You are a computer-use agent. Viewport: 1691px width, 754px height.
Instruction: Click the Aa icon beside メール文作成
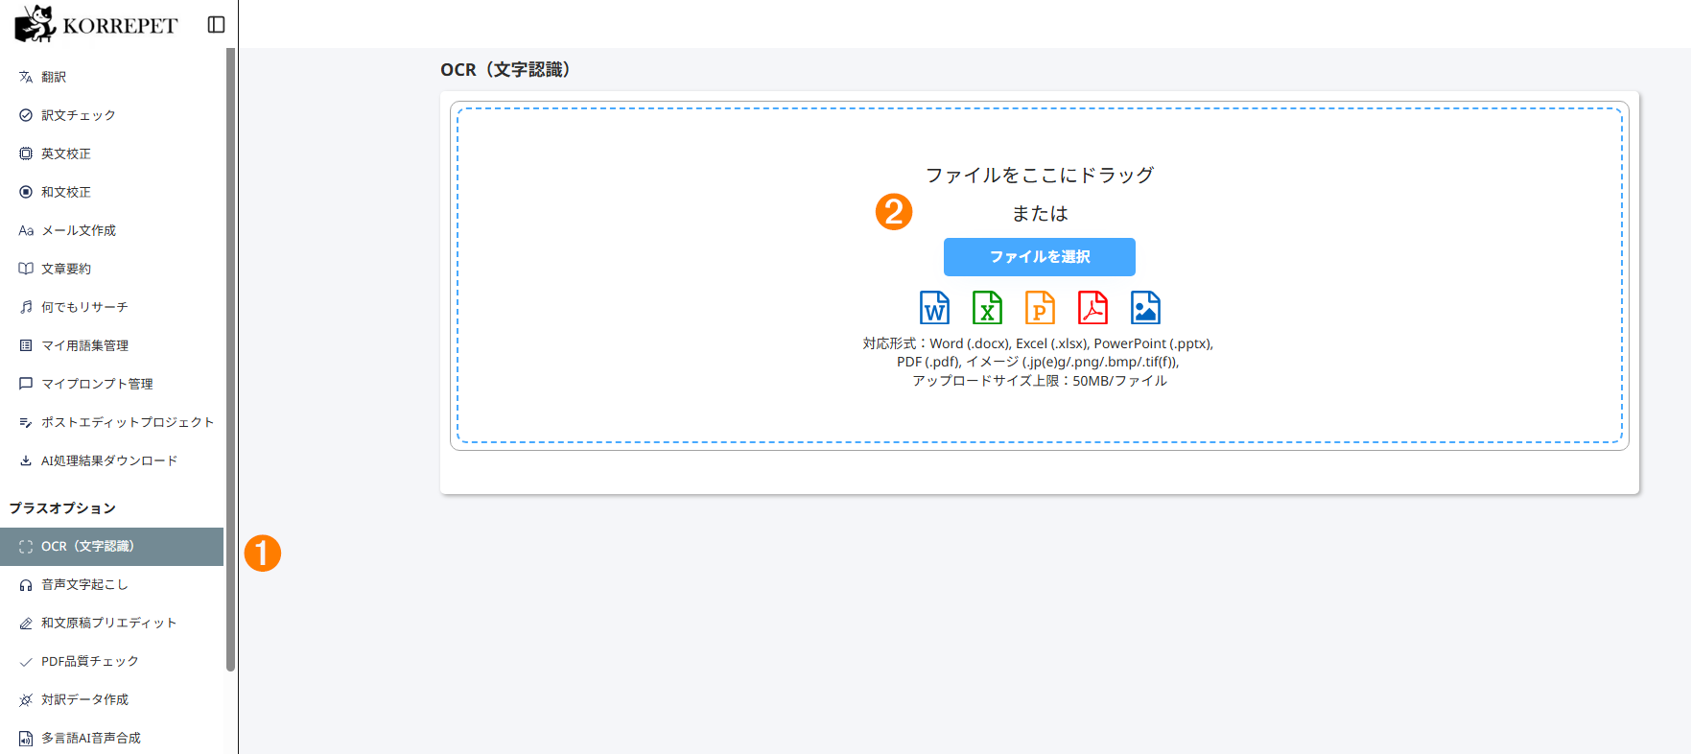[x=26, y=230]
